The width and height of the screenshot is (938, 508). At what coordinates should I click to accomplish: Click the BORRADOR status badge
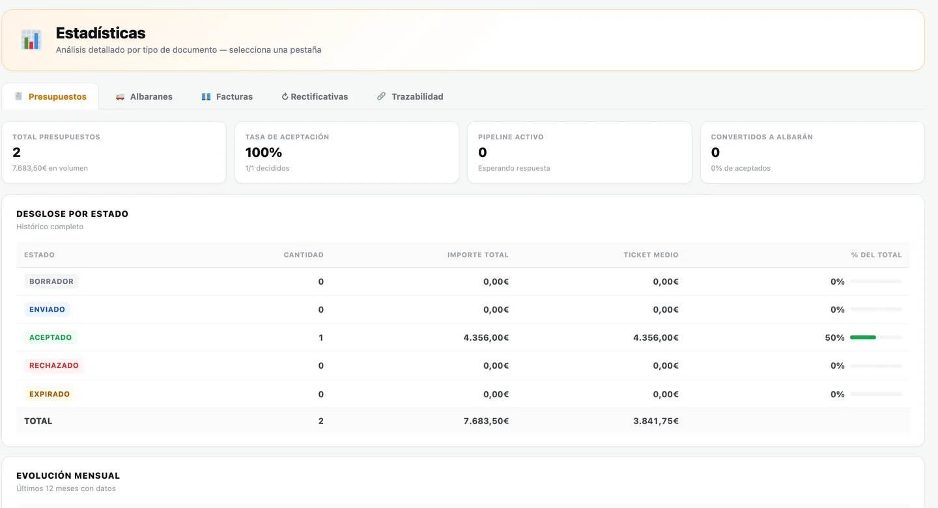point(51,281)
